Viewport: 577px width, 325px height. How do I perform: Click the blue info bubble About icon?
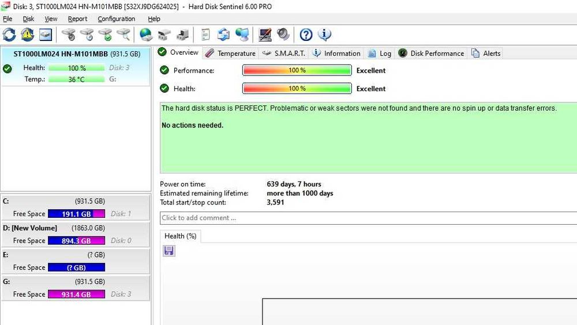pos(324,35)
